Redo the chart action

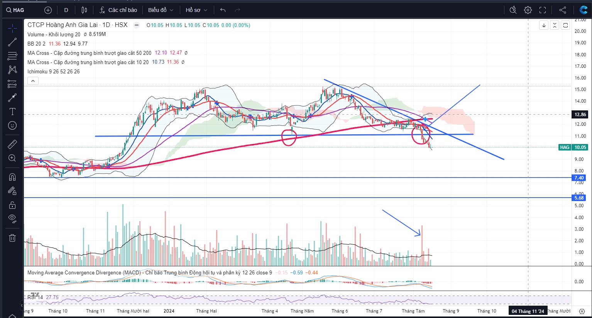[x=238, y=10]
